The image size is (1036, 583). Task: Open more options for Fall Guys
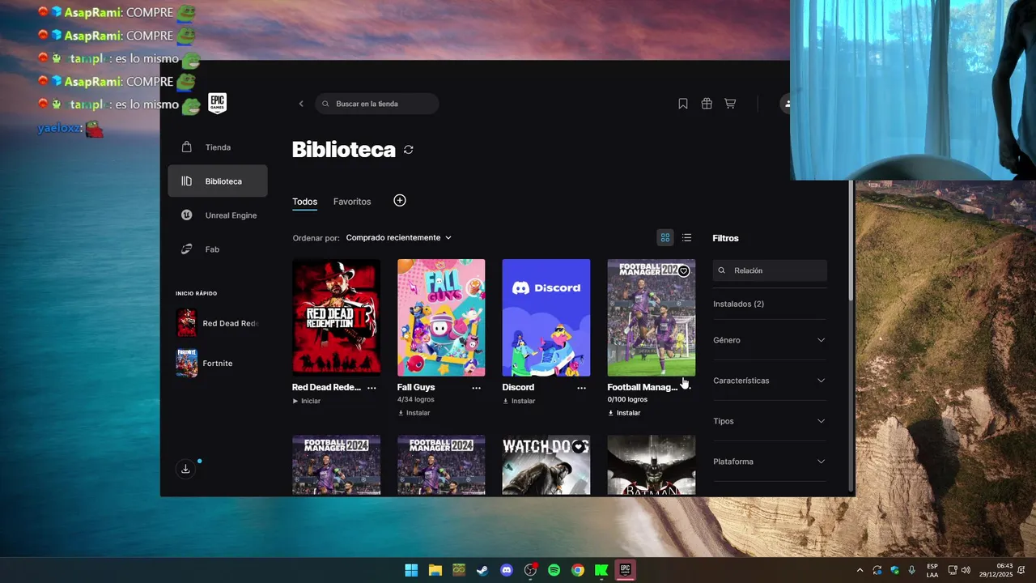click(x=477, y=388)
